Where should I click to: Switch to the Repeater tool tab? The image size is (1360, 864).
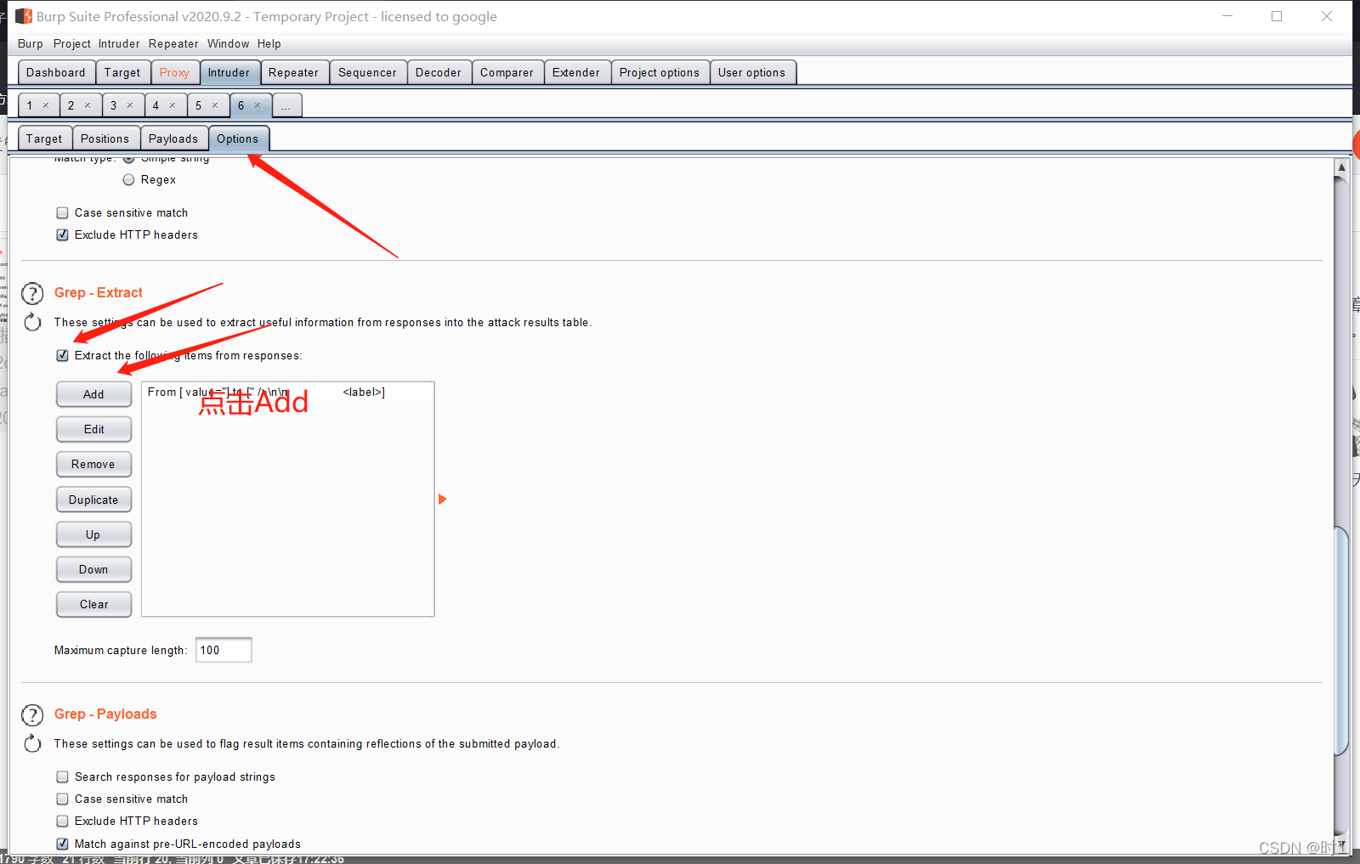click(x=294, y=73)
